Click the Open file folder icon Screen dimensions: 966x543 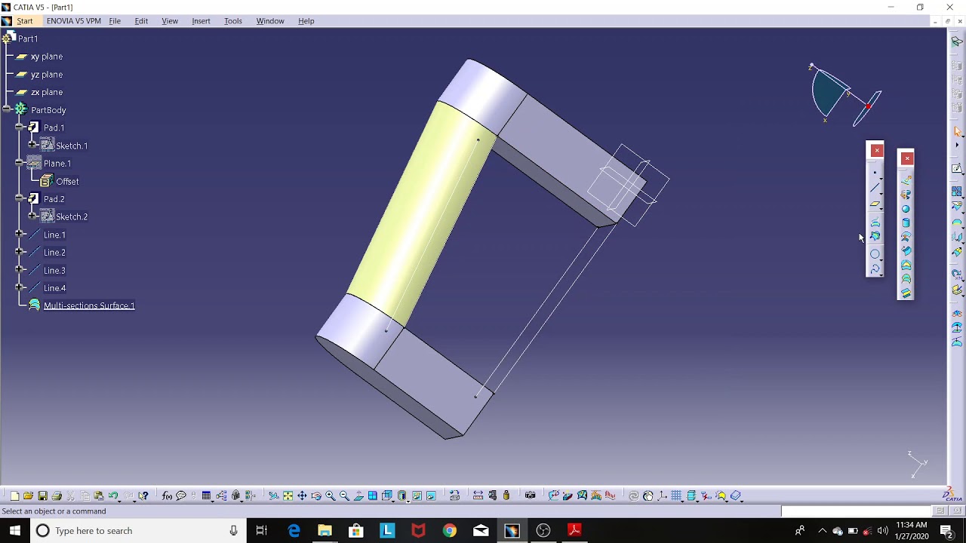pos(28,495)
